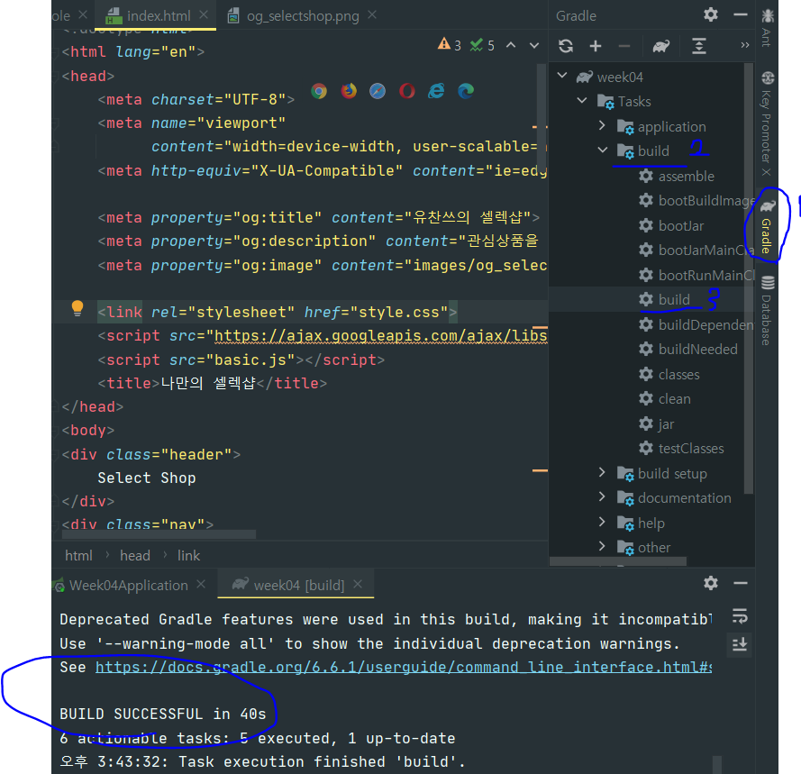Open the Ant tool window
This screenshot has height=774, width=801.
pyautogui.click(x=768, y=29)
